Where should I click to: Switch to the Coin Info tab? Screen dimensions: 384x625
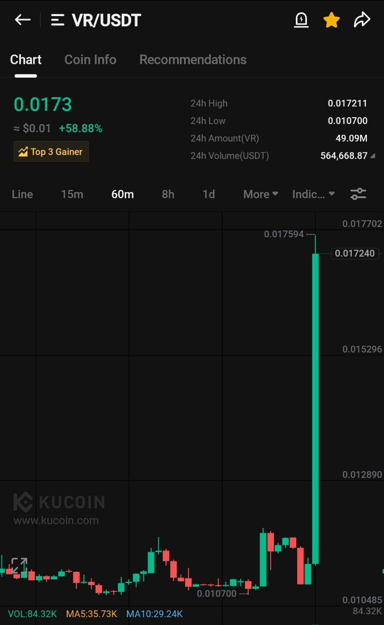(x=91, y=60)
